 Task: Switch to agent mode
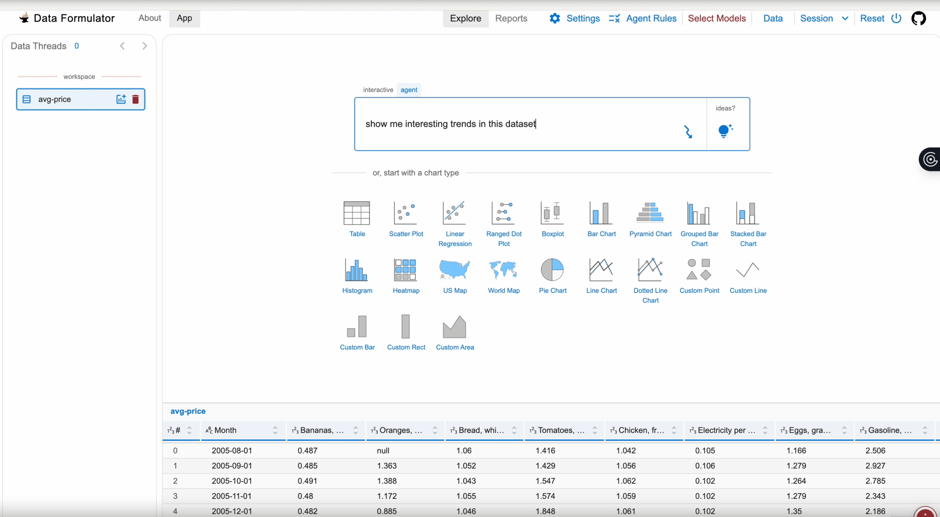pyautogui.click(x=409, y=90)
